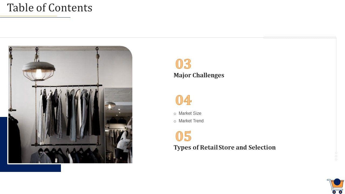Screen dimensions: 345x194
Task: Click the shopping cart icon
Action: (x=335, y=186)
